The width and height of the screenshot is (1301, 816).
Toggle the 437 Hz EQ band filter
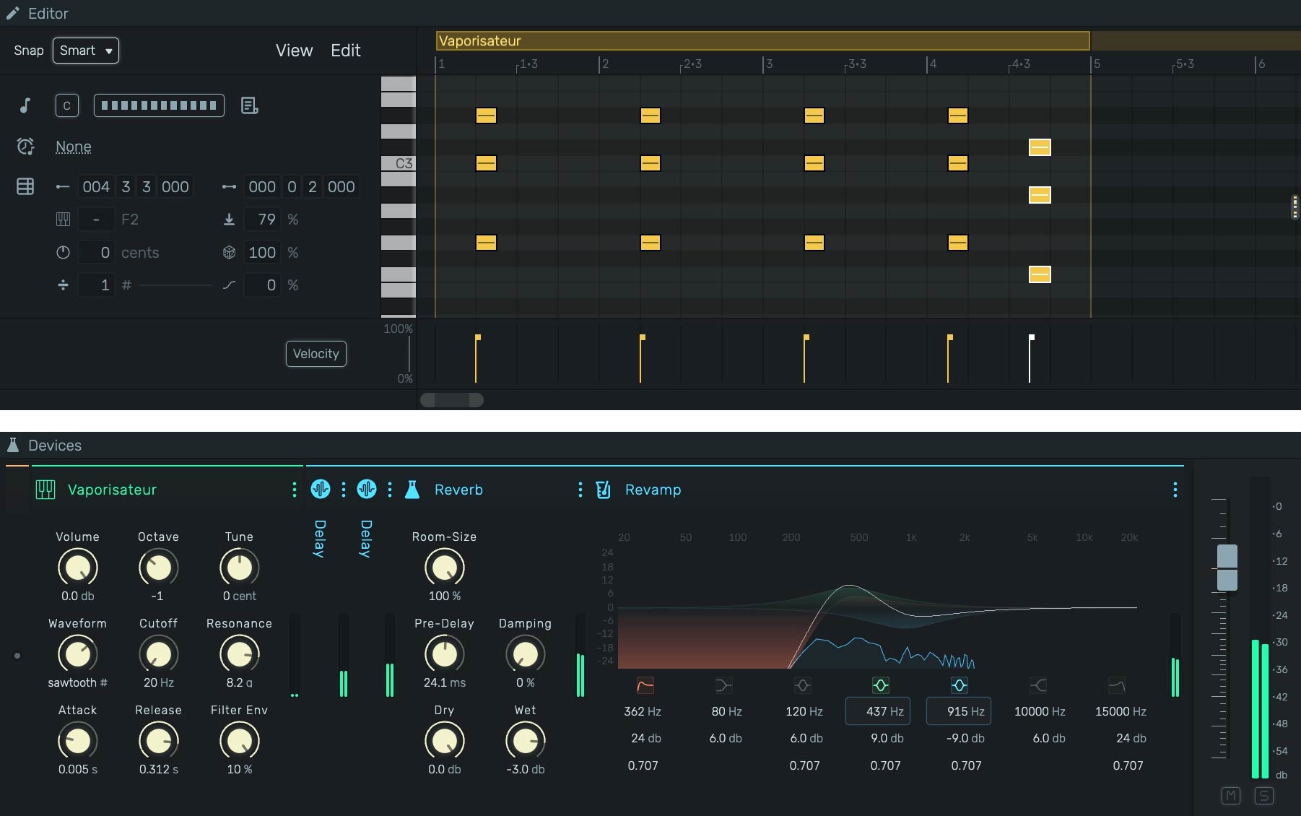(880, 685)
